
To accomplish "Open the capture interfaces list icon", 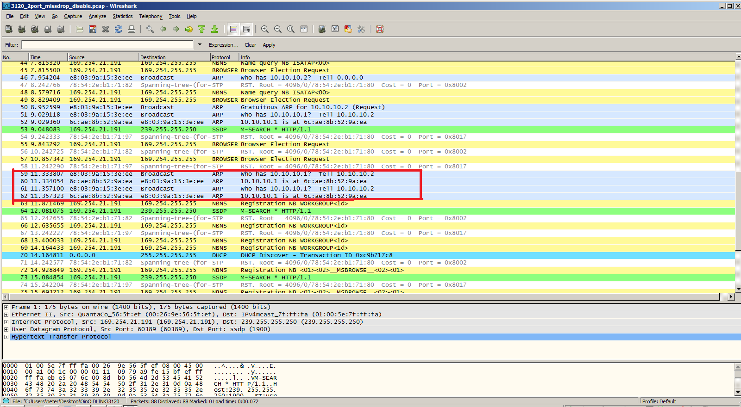I will (x=9, y=29).
